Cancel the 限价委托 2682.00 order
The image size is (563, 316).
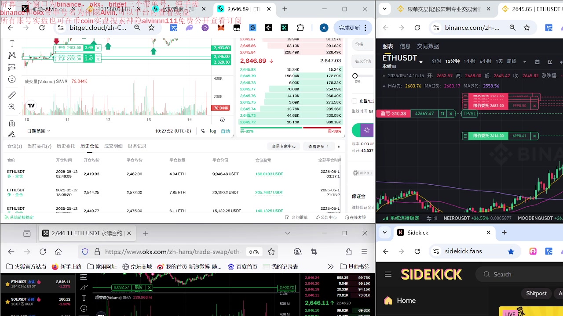[534, 106]
